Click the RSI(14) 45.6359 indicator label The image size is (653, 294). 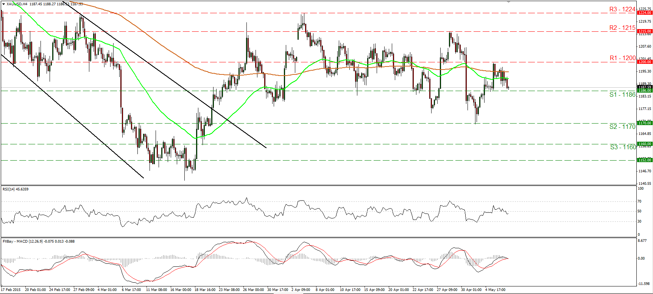pyautogui.click(x=16, y=189)
